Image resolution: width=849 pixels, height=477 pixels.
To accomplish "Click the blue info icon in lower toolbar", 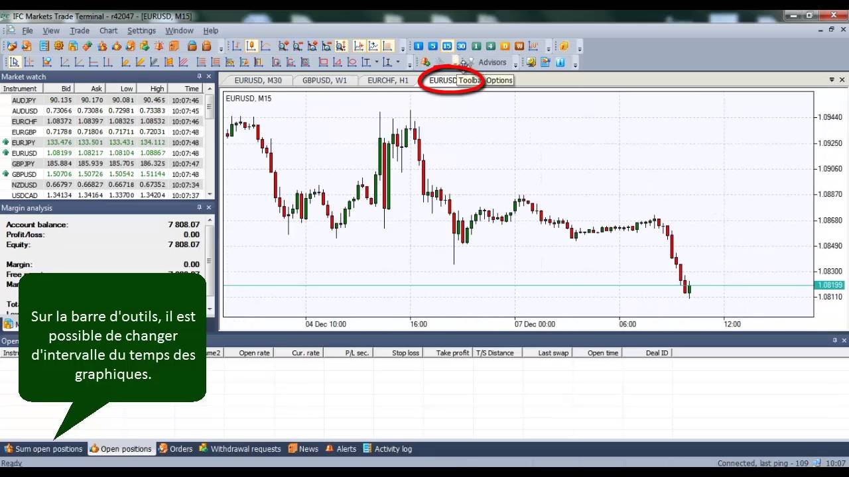I will (560, 62).
